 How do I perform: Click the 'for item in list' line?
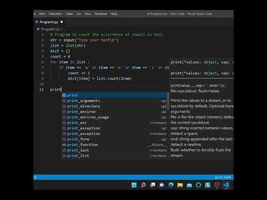70,62
